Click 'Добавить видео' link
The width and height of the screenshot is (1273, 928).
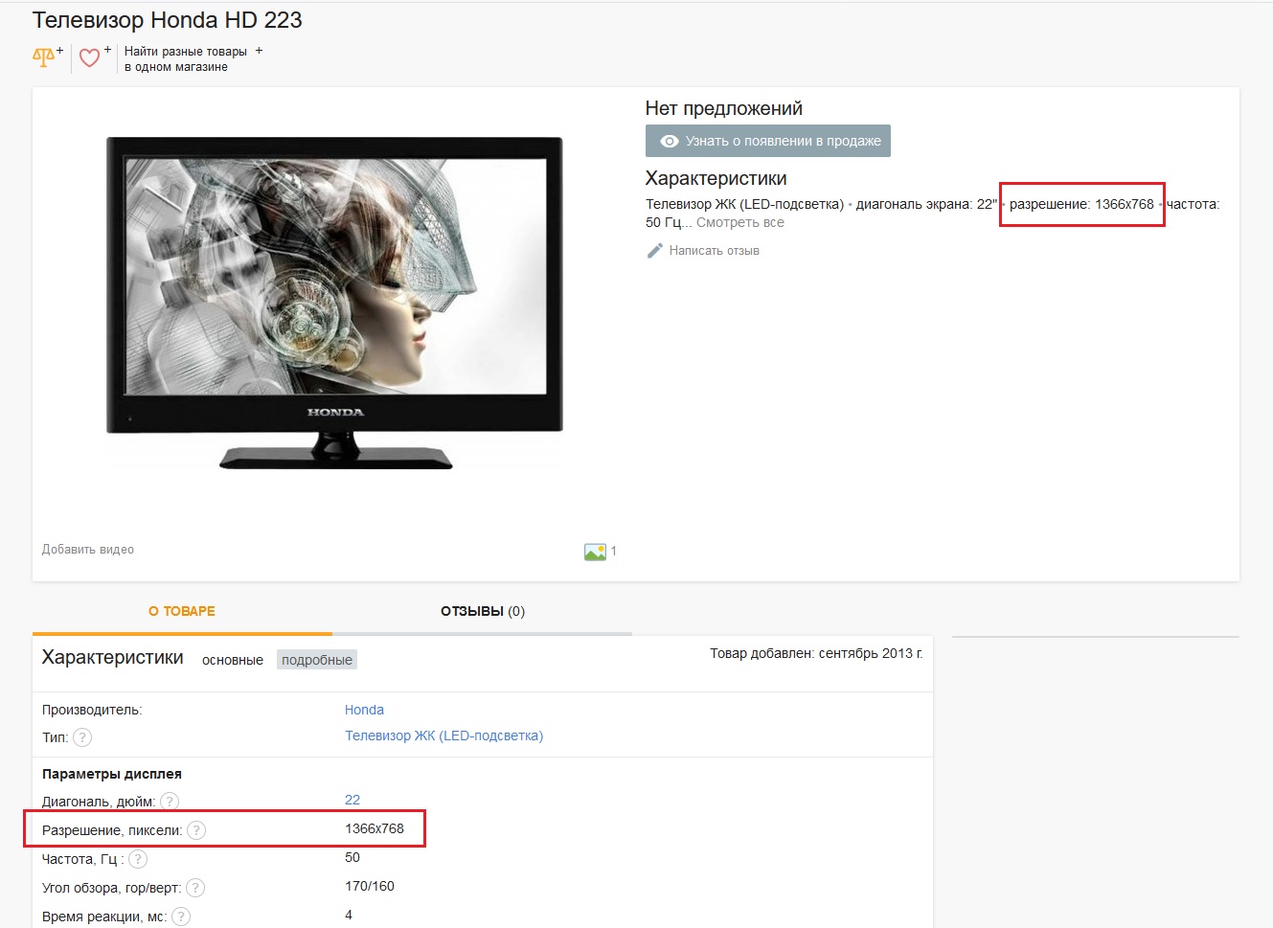click(x=88, y=550)
